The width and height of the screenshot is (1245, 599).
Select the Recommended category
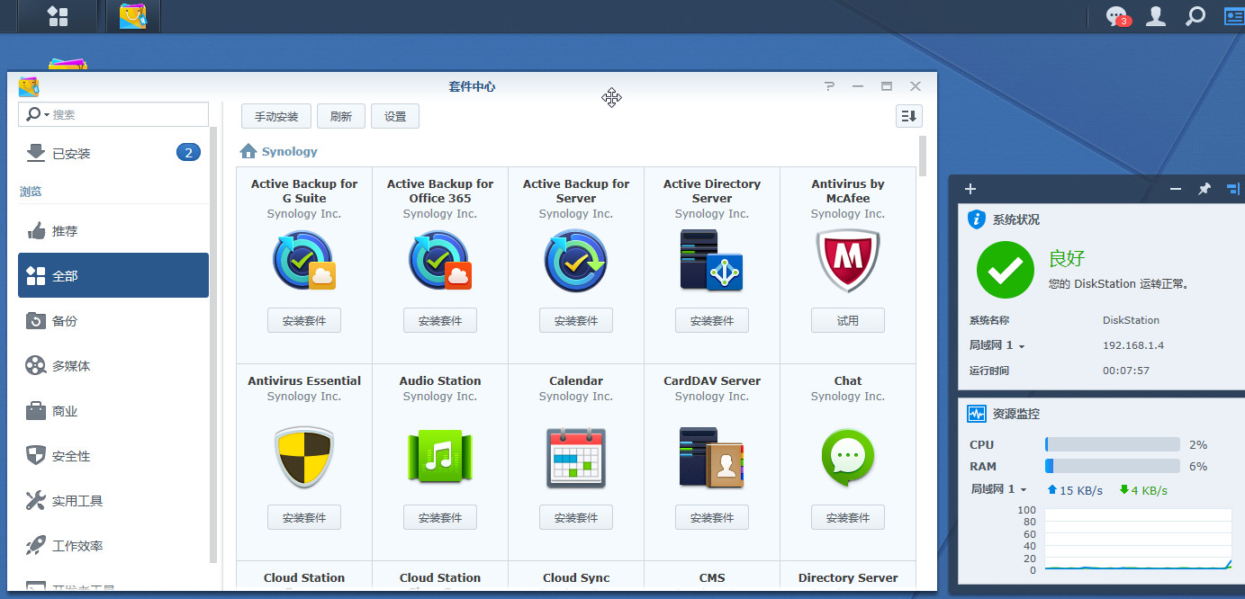tap(113, 230)
